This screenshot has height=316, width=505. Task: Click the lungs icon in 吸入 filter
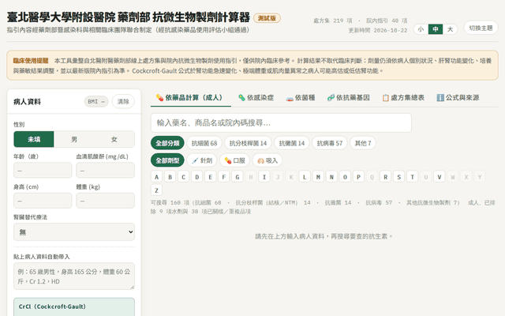(261, 160)
